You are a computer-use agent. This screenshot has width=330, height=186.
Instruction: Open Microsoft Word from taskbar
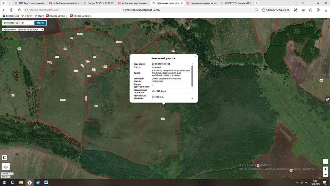tap(46, 182)
